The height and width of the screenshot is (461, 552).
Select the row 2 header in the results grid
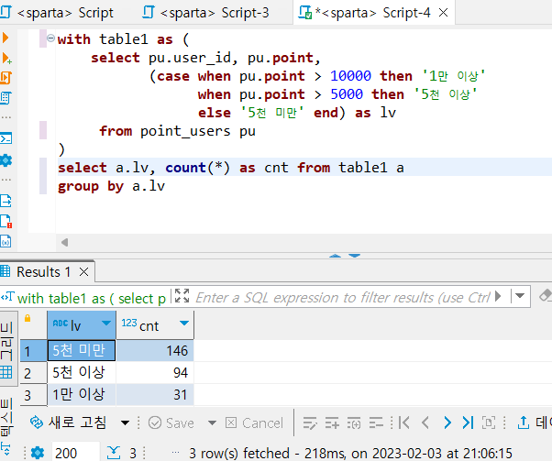pyautogui.click(x=33, y=373)
